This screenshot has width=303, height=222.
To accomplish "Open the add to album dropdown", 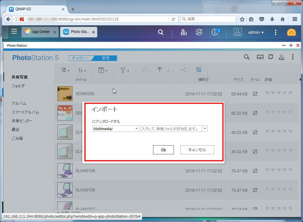I will click(103, 70).
